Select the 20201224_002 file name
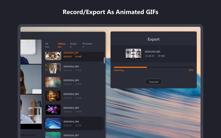 click(71, 67)
